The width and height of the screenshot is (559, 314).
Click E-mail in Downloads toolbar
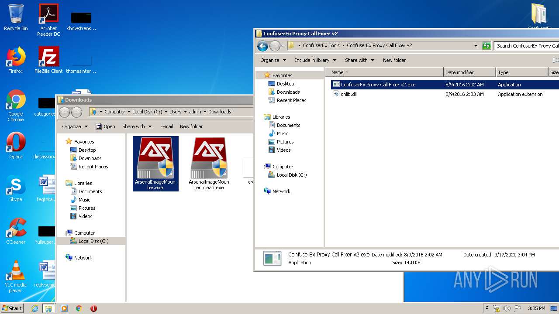click(166, 126)
